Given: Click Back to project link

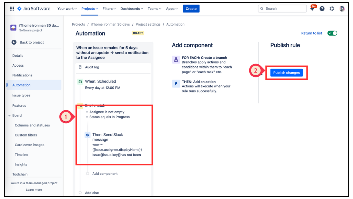Looking at the screenshot, I should tap(32, 42).
